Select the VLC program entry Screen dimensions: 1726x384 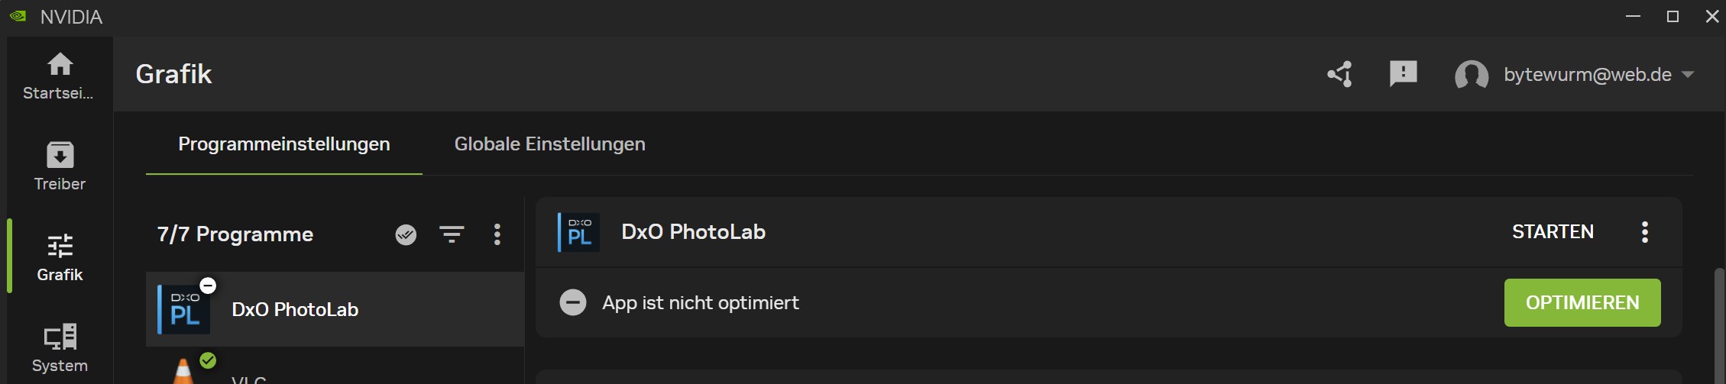click(249, 377)
